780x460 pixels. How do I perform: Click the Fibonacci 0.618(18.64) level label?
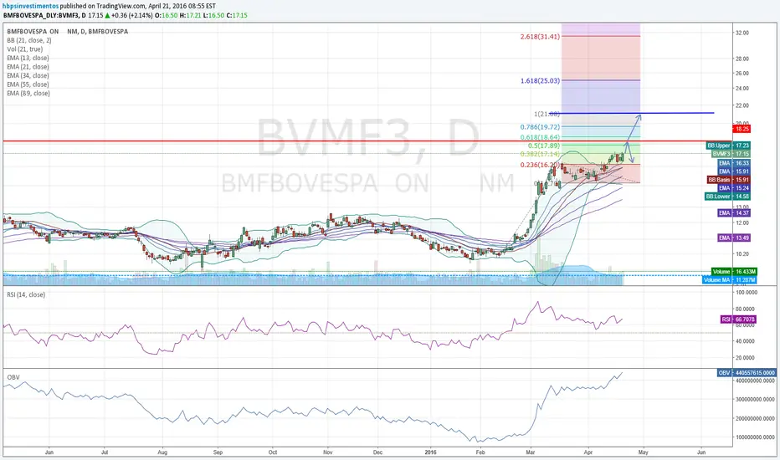pos(540,137)
